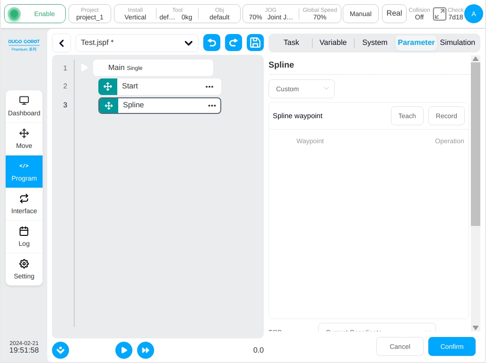This screenshot has height=363, width=486.
Task: Select the Start program node
Action: tap(160, 86)
